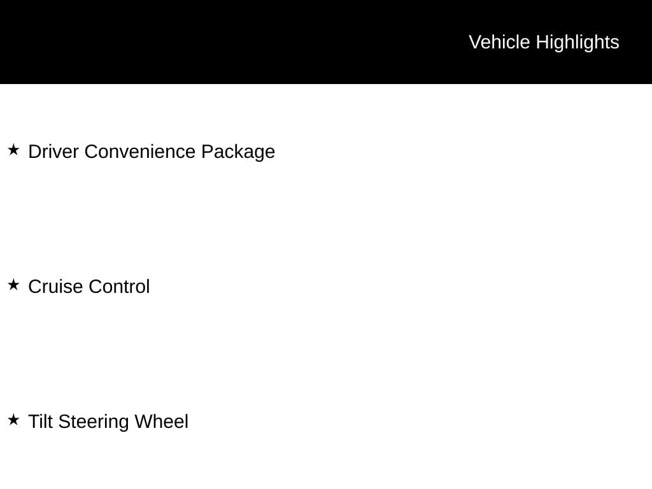This screenshot has height=489, width=652.
Task: Click the word "Tilt" in third item
Action: pyautogui.click(x=40, y=422)
